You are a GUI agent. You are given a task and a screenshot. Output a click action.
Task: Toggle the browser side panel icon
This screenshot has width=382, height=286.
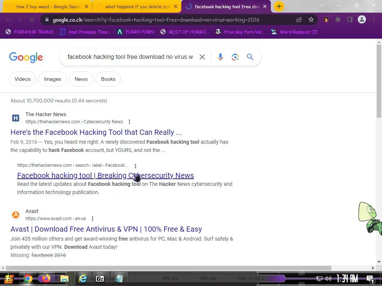click(x=350, y=19)
